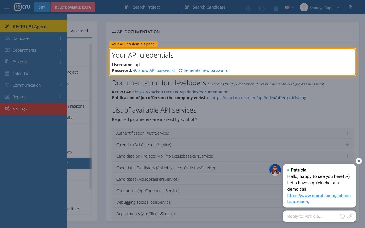The image size is (365, 228).
Task: Click Show API password link
Action: point(156,70)
